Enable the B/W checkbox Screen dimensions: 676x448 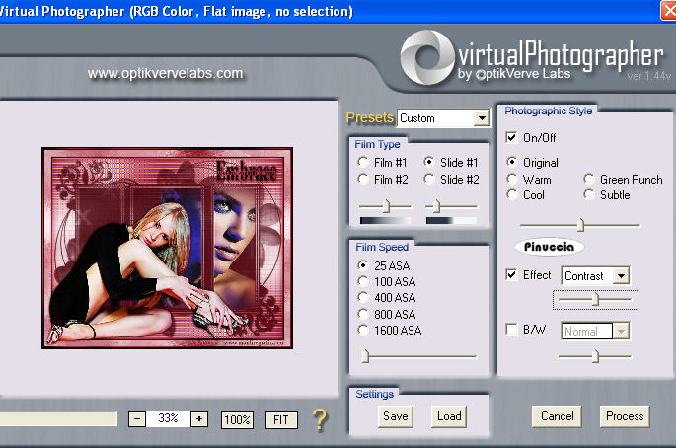511,330
